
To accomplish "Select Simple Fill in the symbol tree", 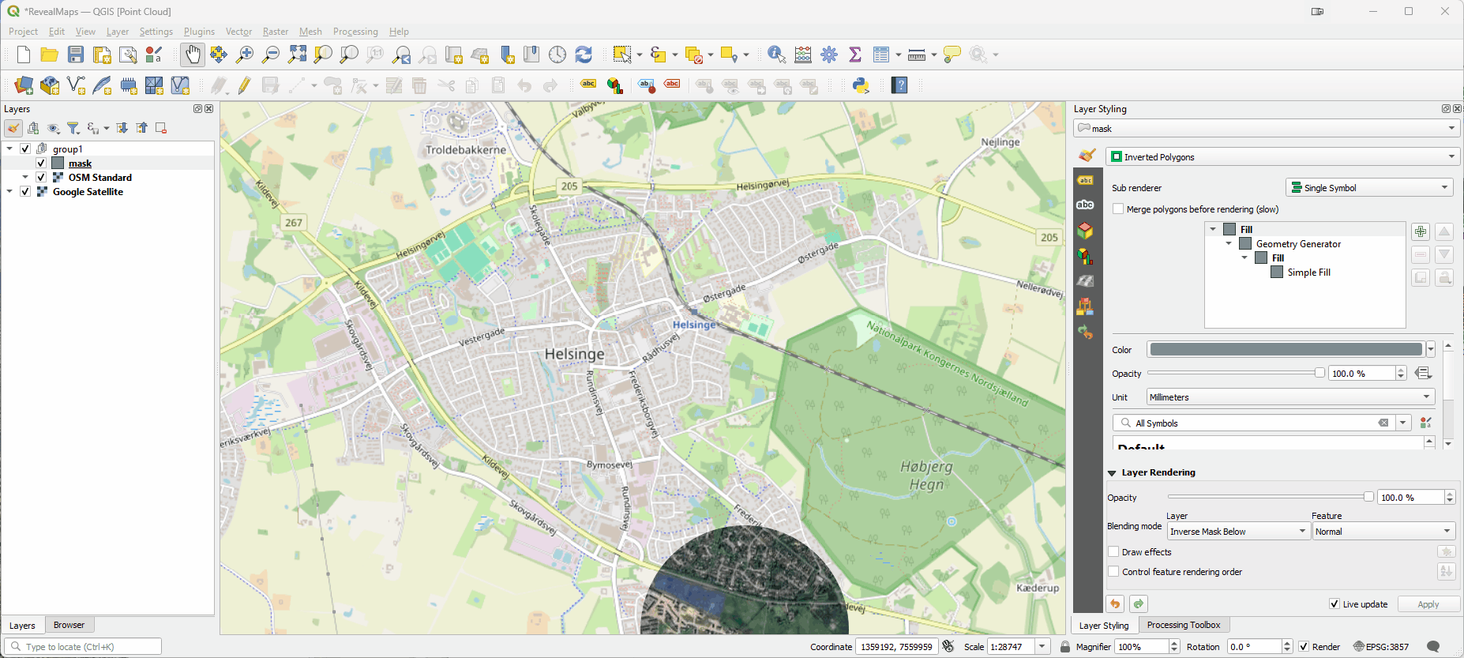I will [1308, 273].
